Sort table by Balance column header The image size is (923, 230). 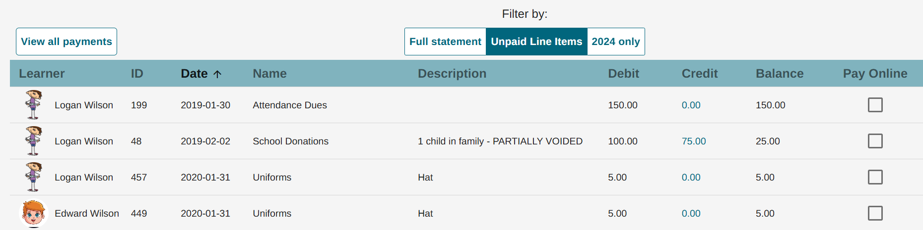point(779,74)
